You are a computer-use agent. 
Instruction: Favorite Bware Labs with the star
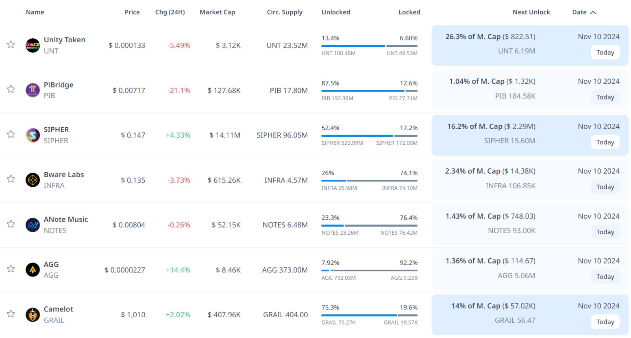(x=11, y=179)
